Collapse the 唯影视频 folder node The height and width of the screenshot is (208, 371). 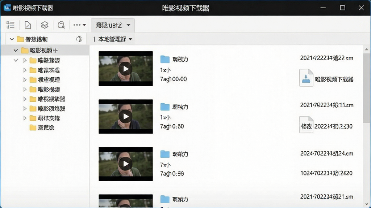pos(16,50)
